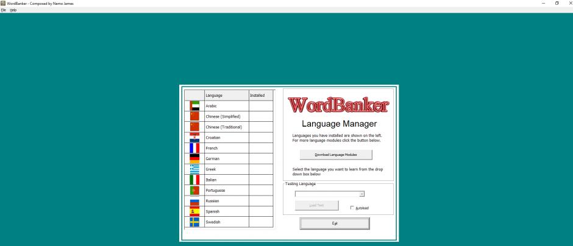Click the Russian flag icon
This screenshot has width=573, height=246.
[194, 201]
